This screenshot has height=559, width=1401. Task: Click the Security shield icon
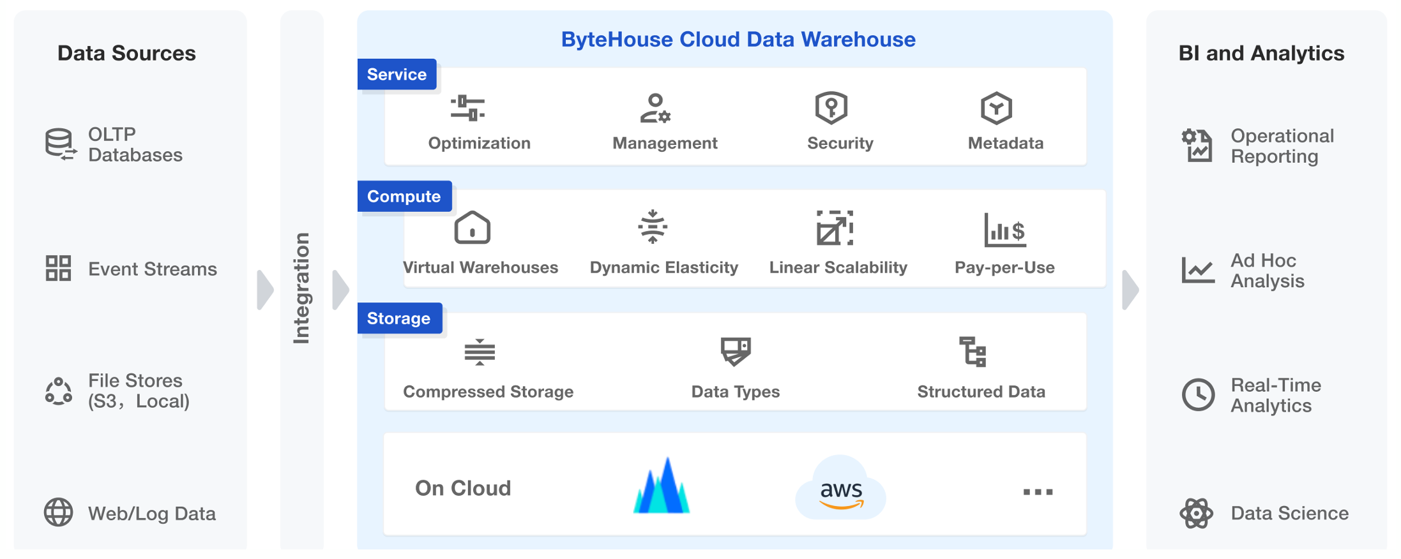click(x=831, y=107)
